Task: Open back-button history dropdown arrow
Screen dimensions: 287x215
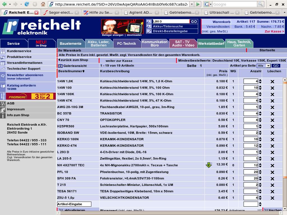Action: 10,4
